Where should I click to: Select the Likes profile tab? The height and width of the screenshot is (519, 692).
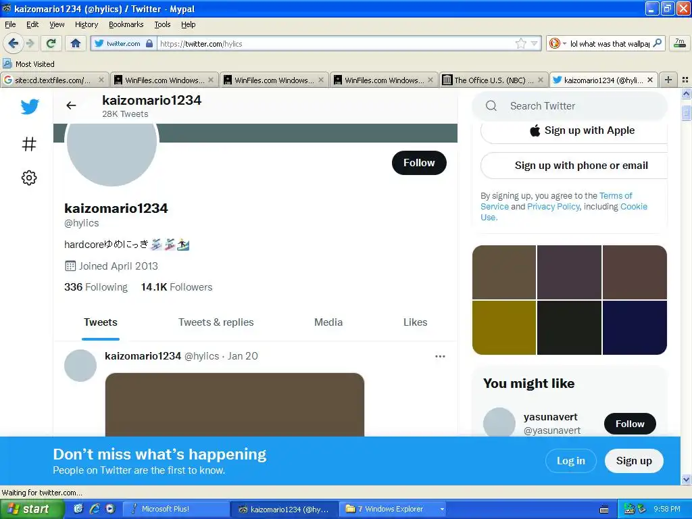pos(416,322)
